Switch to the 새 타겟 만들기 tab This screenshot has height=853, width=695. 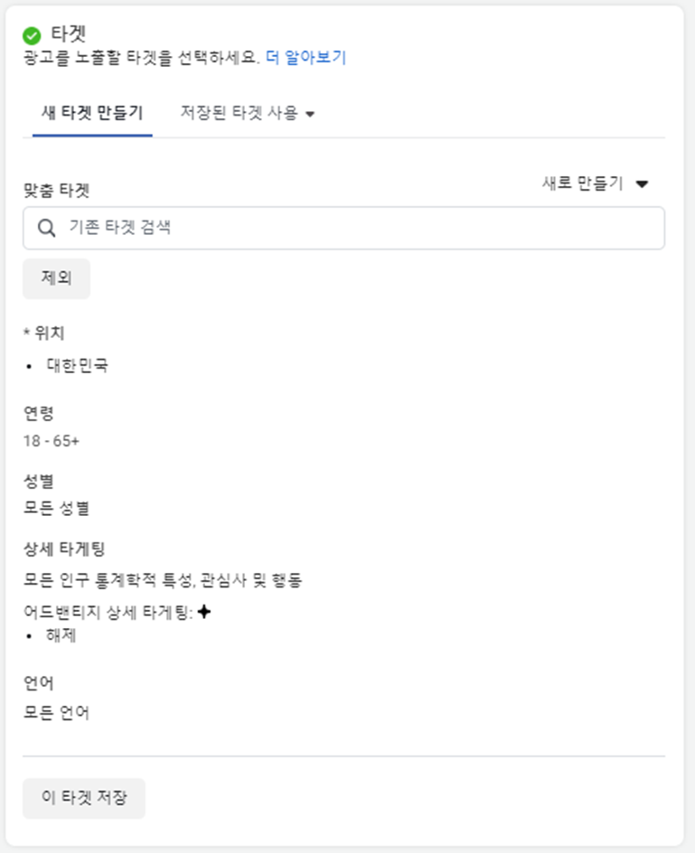pos(92,113)
